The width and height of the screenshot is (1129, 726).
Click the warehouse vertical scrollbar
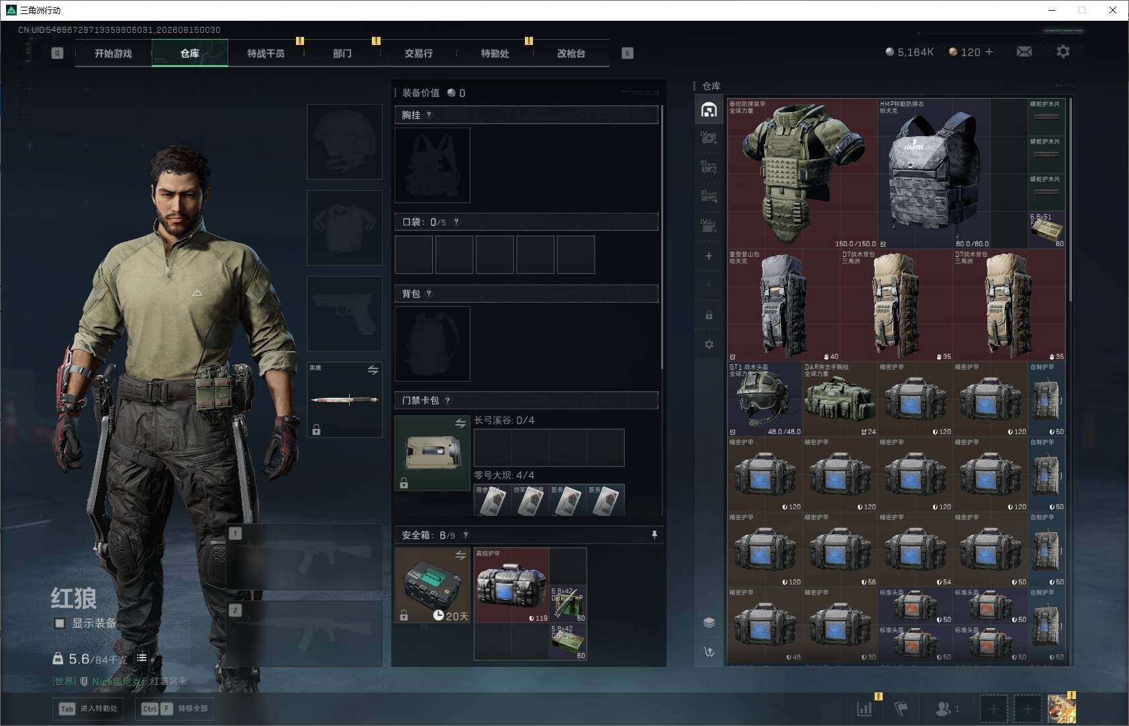pos(1070,199)
